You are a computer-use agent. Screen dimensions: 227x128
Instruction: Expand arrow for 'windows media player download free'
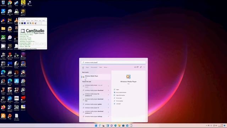(109, 100)
